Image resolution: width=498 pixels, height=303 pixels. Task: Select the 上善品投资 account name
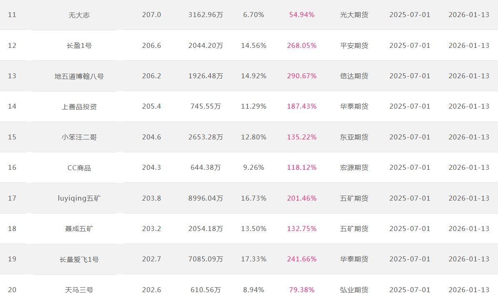(79, 107)
